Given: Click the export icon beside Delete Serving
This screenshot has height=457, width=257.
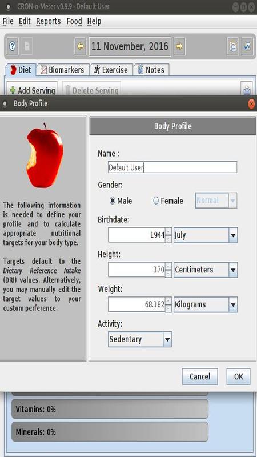Looking at the screenshot, I should coord(247,90).
